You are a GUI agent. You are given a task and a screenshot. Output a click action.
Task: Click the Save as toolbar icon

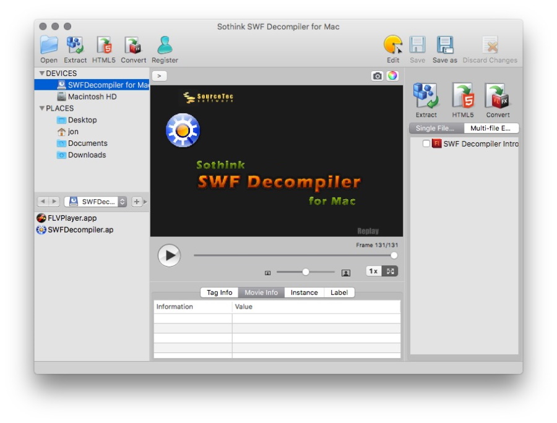[x=445, y=49]
